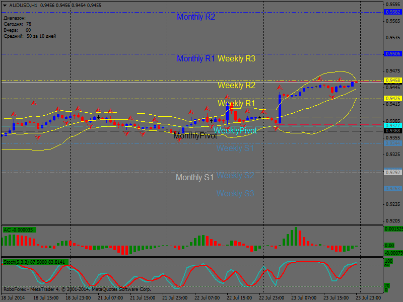Select the gray 0.9292 price tag

[x=392, y=173]
